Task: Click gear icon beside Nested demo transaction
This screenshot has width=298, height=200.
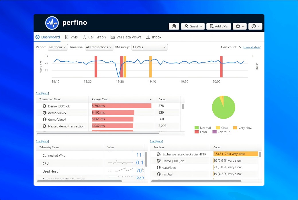Action: tap(44, 126)
